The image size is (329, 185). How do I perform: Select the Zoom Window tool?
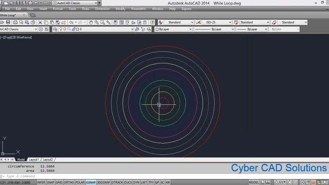click(x=102, y=22)
